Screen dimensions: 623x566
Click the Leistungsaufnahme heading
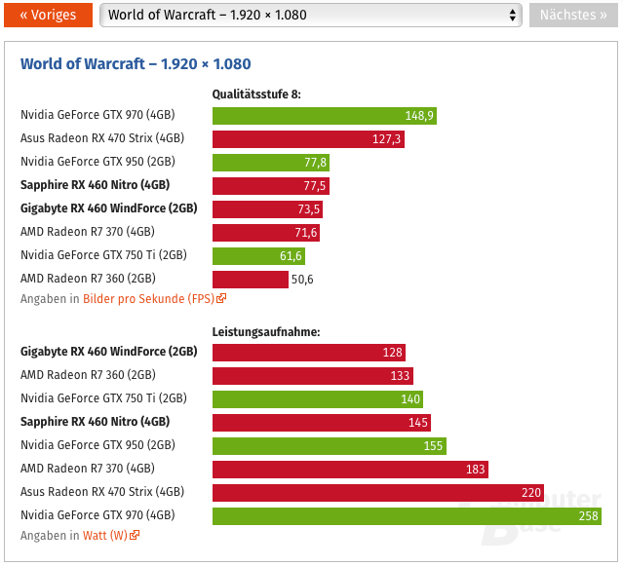pyautogui.click(x=266, y=332)
